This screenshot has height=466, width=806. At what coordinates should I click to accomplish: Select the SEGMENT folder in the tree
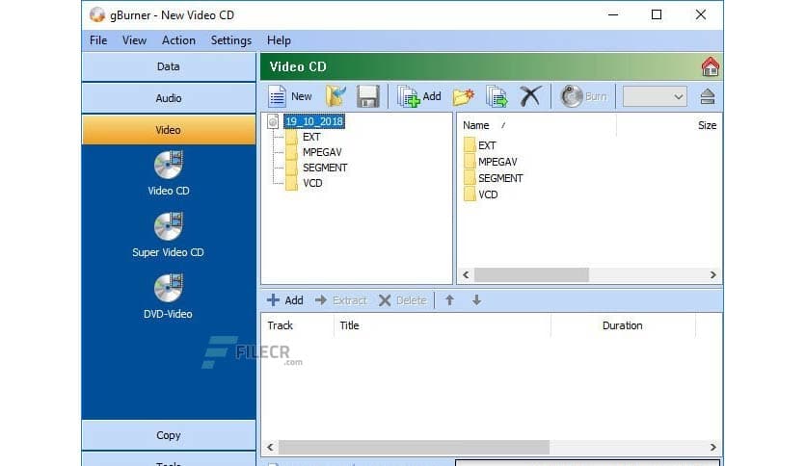[x=325, y=168]
